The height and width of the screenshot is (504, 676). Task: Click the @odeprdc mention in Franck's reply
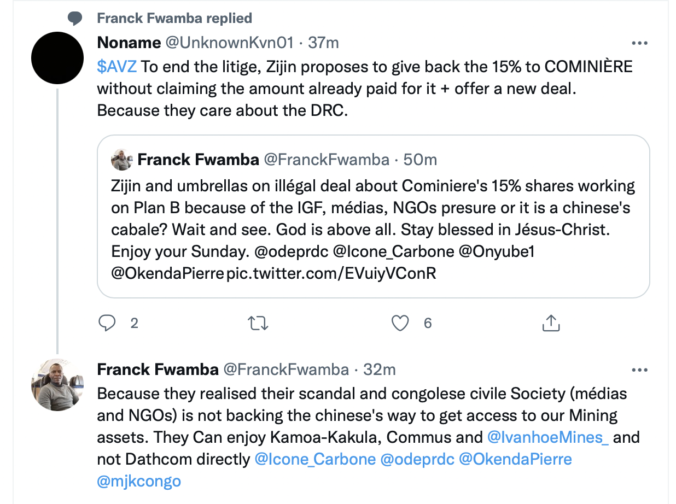(x=417, y=459)
